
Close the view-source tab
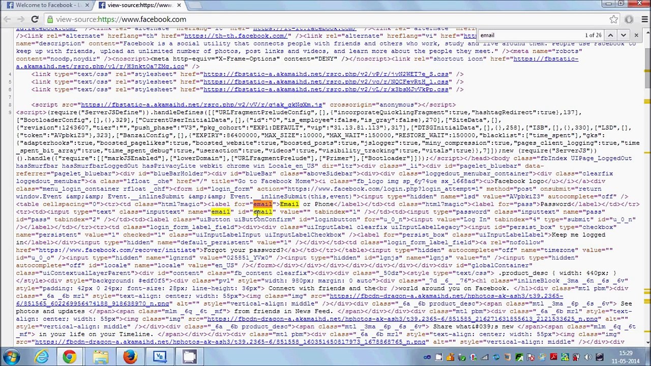pyautogui.click(x=179, y=5)
